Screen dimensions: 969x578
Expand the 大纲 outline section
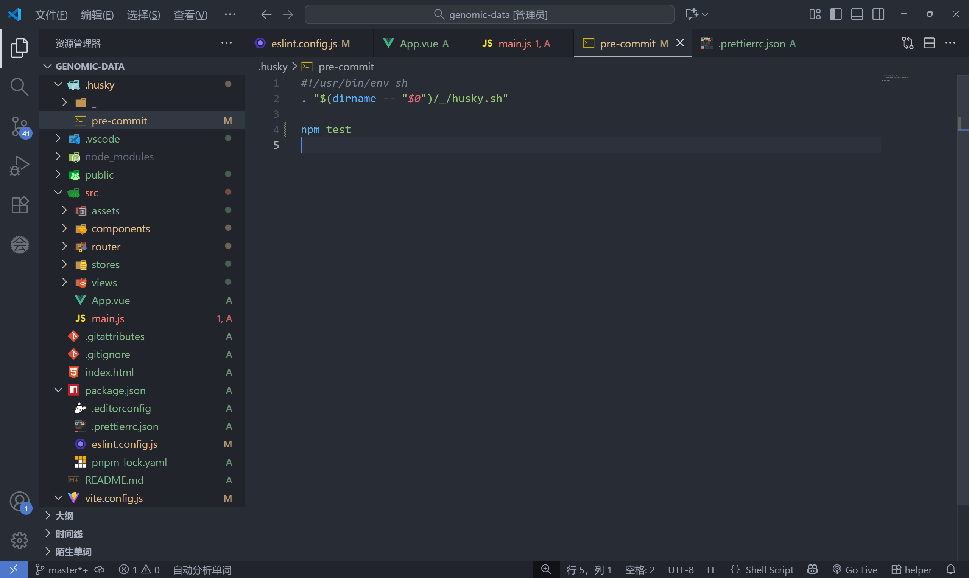click(x=64, y=516)
